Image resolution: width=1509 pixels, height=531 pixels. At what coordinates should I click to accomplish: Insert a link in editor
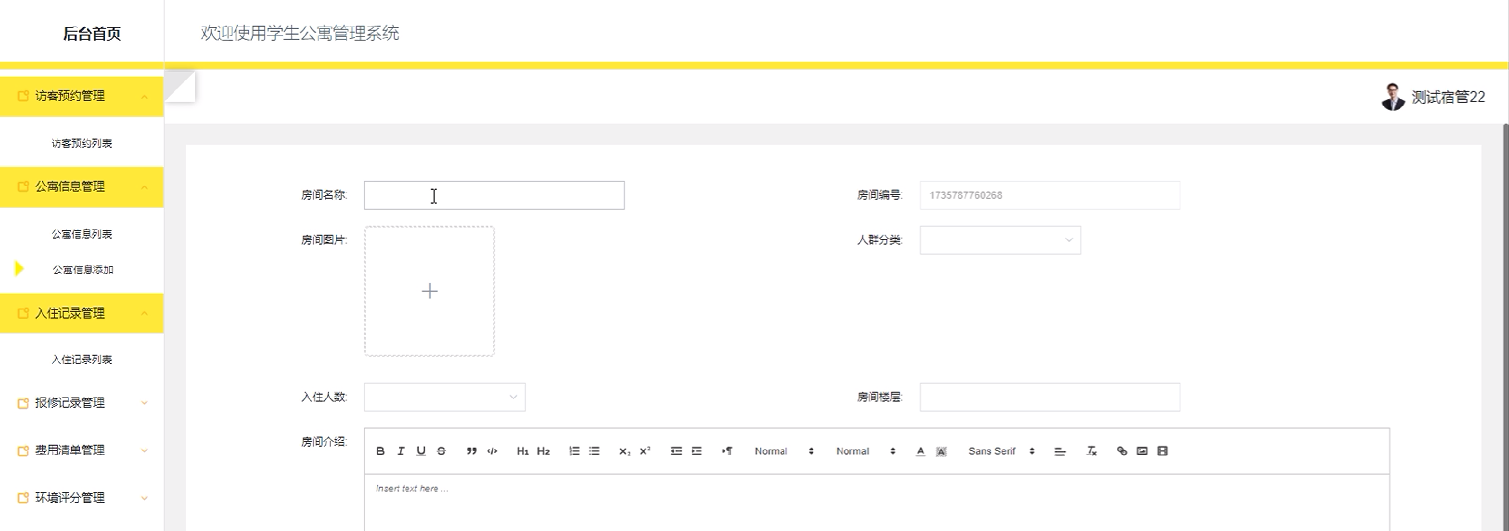tap(1121, 451)
